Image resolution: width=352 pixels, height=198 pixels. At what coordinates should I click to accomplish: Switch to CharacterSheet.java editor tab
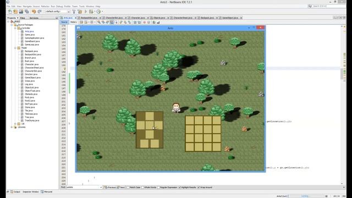183,18
